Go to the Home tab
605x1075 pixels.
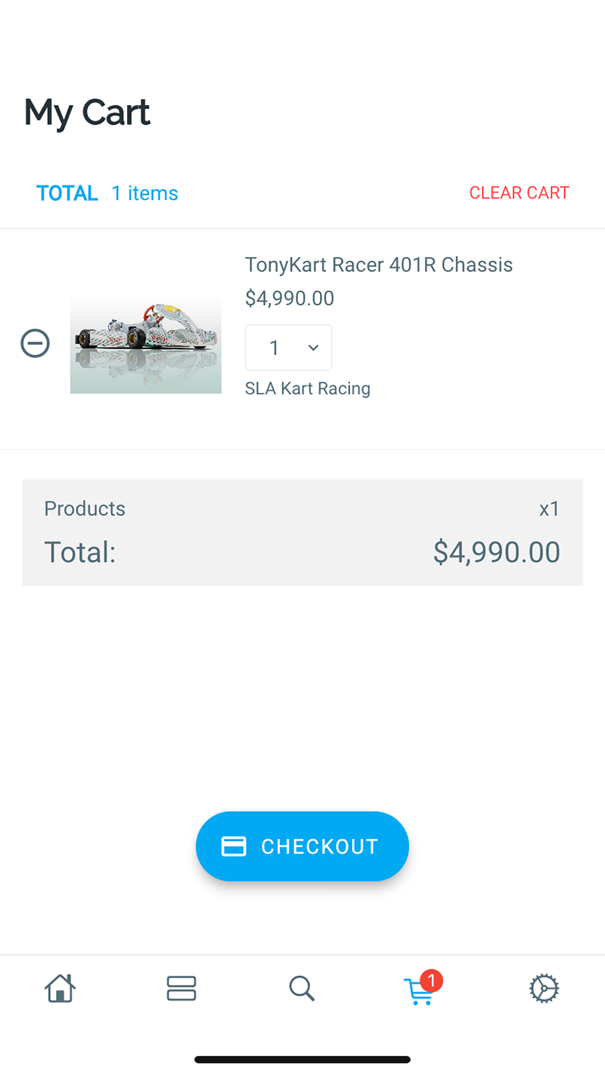coord(60,989)
